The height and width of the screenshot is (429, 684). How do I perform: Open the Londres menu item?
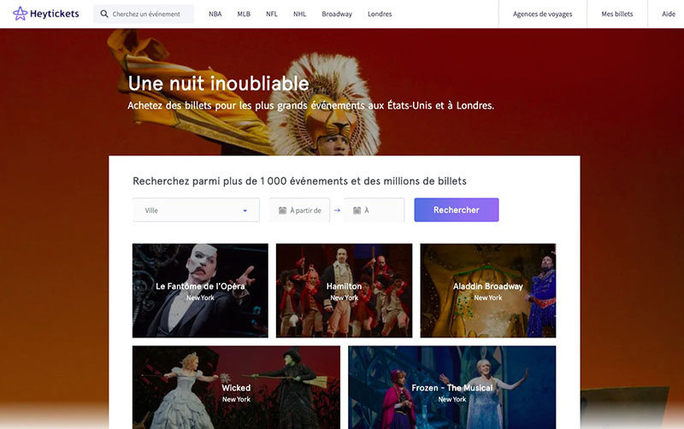click(380, 14)
